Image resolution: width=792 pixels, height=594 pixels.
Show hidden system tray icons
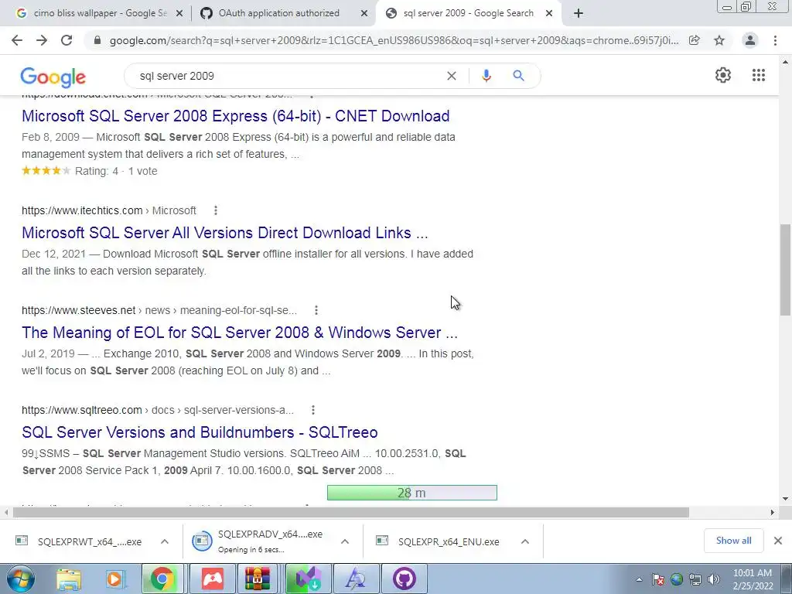[639, 579]
